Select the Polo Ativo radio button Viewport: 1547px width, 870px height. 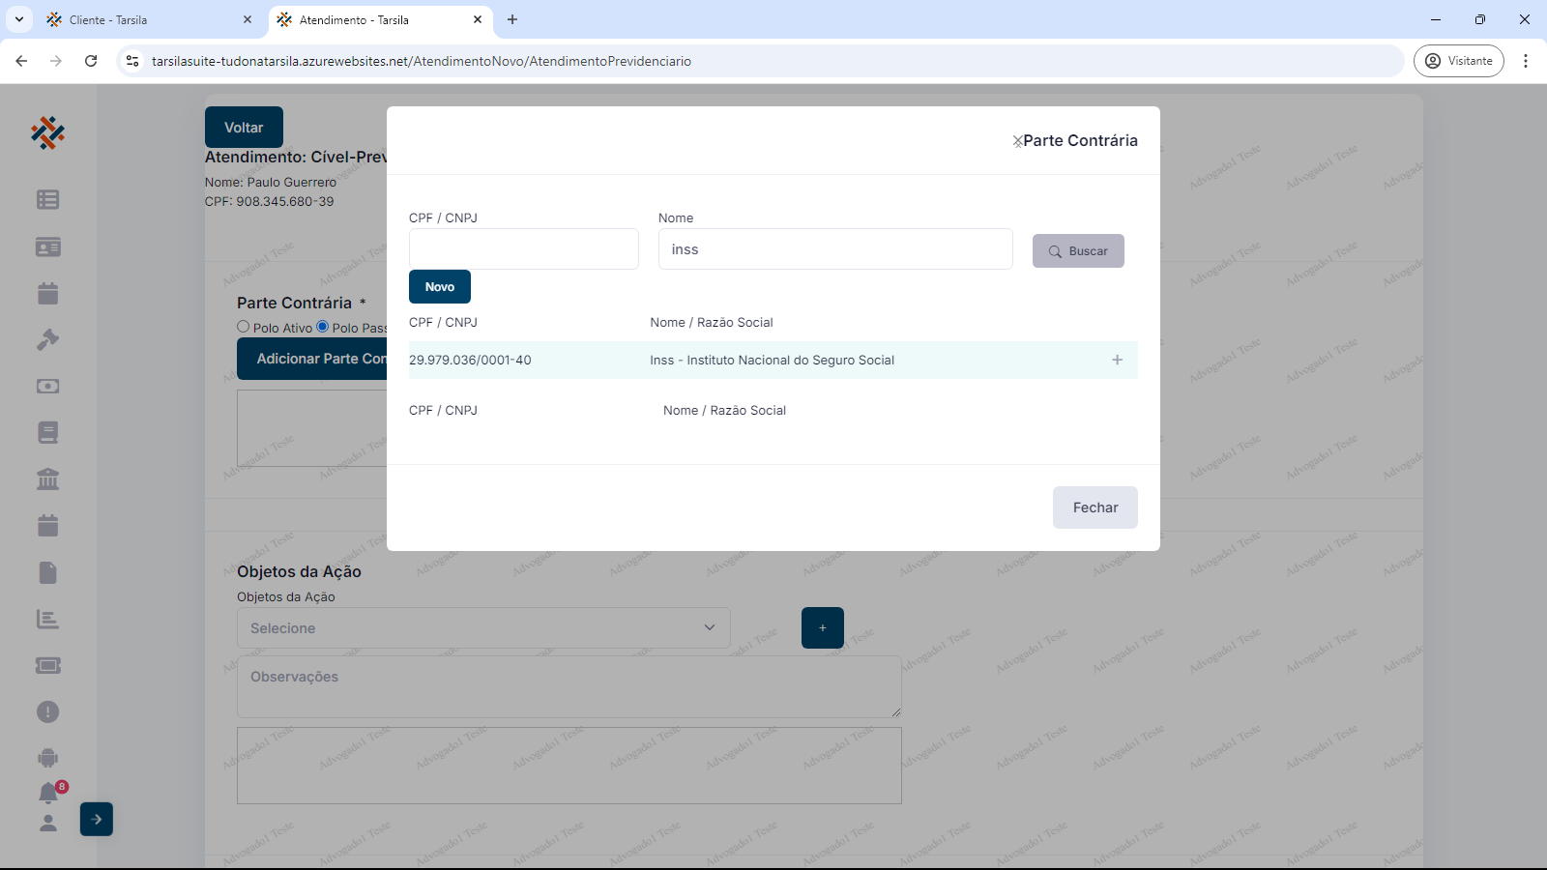(244, 327)
